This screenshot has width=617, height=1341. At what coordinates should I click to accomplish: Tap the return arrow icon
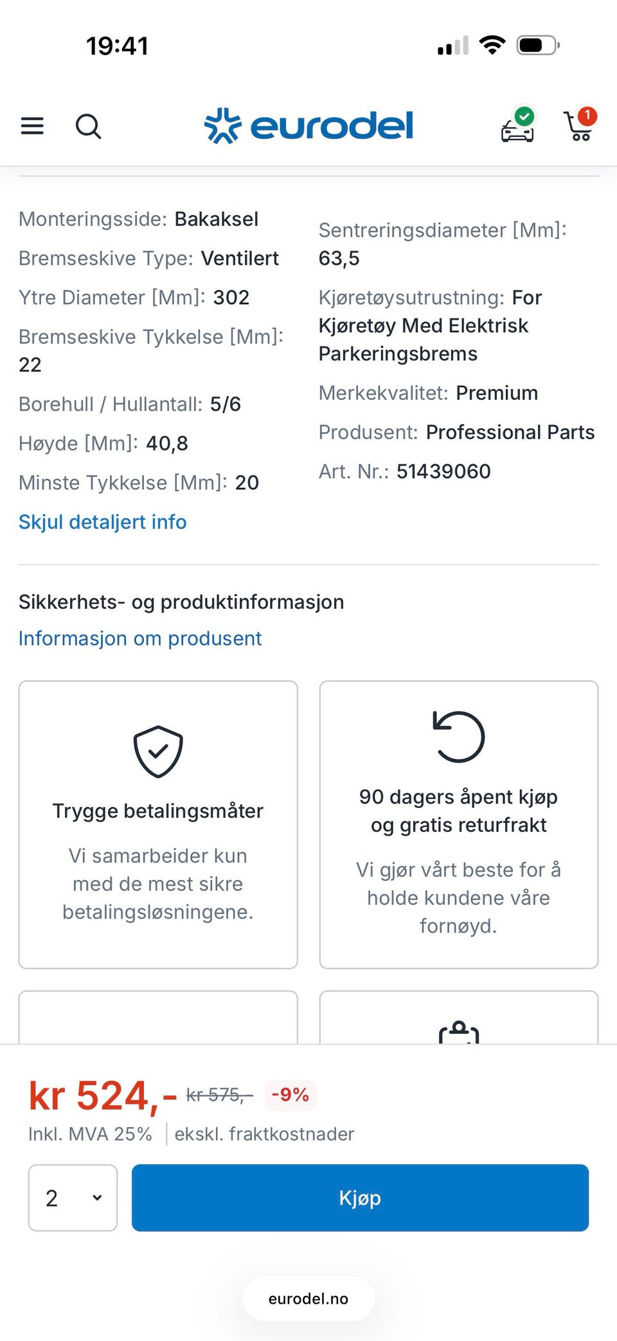coord(458,737)
